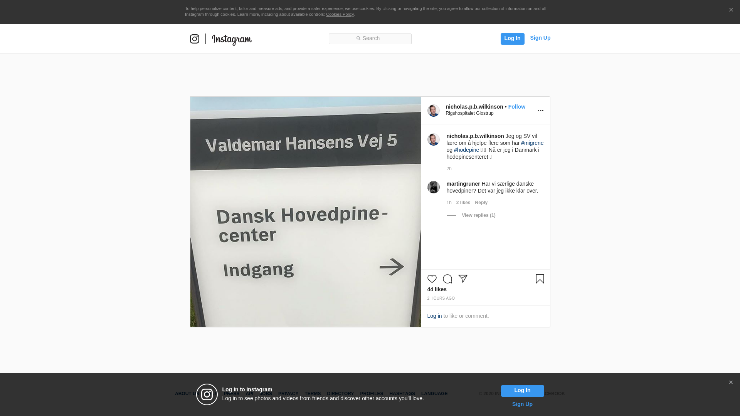Click Sign Up in bottom banner
The height and width of the screenshot is (416, 740).
click(x=522, y=404)
